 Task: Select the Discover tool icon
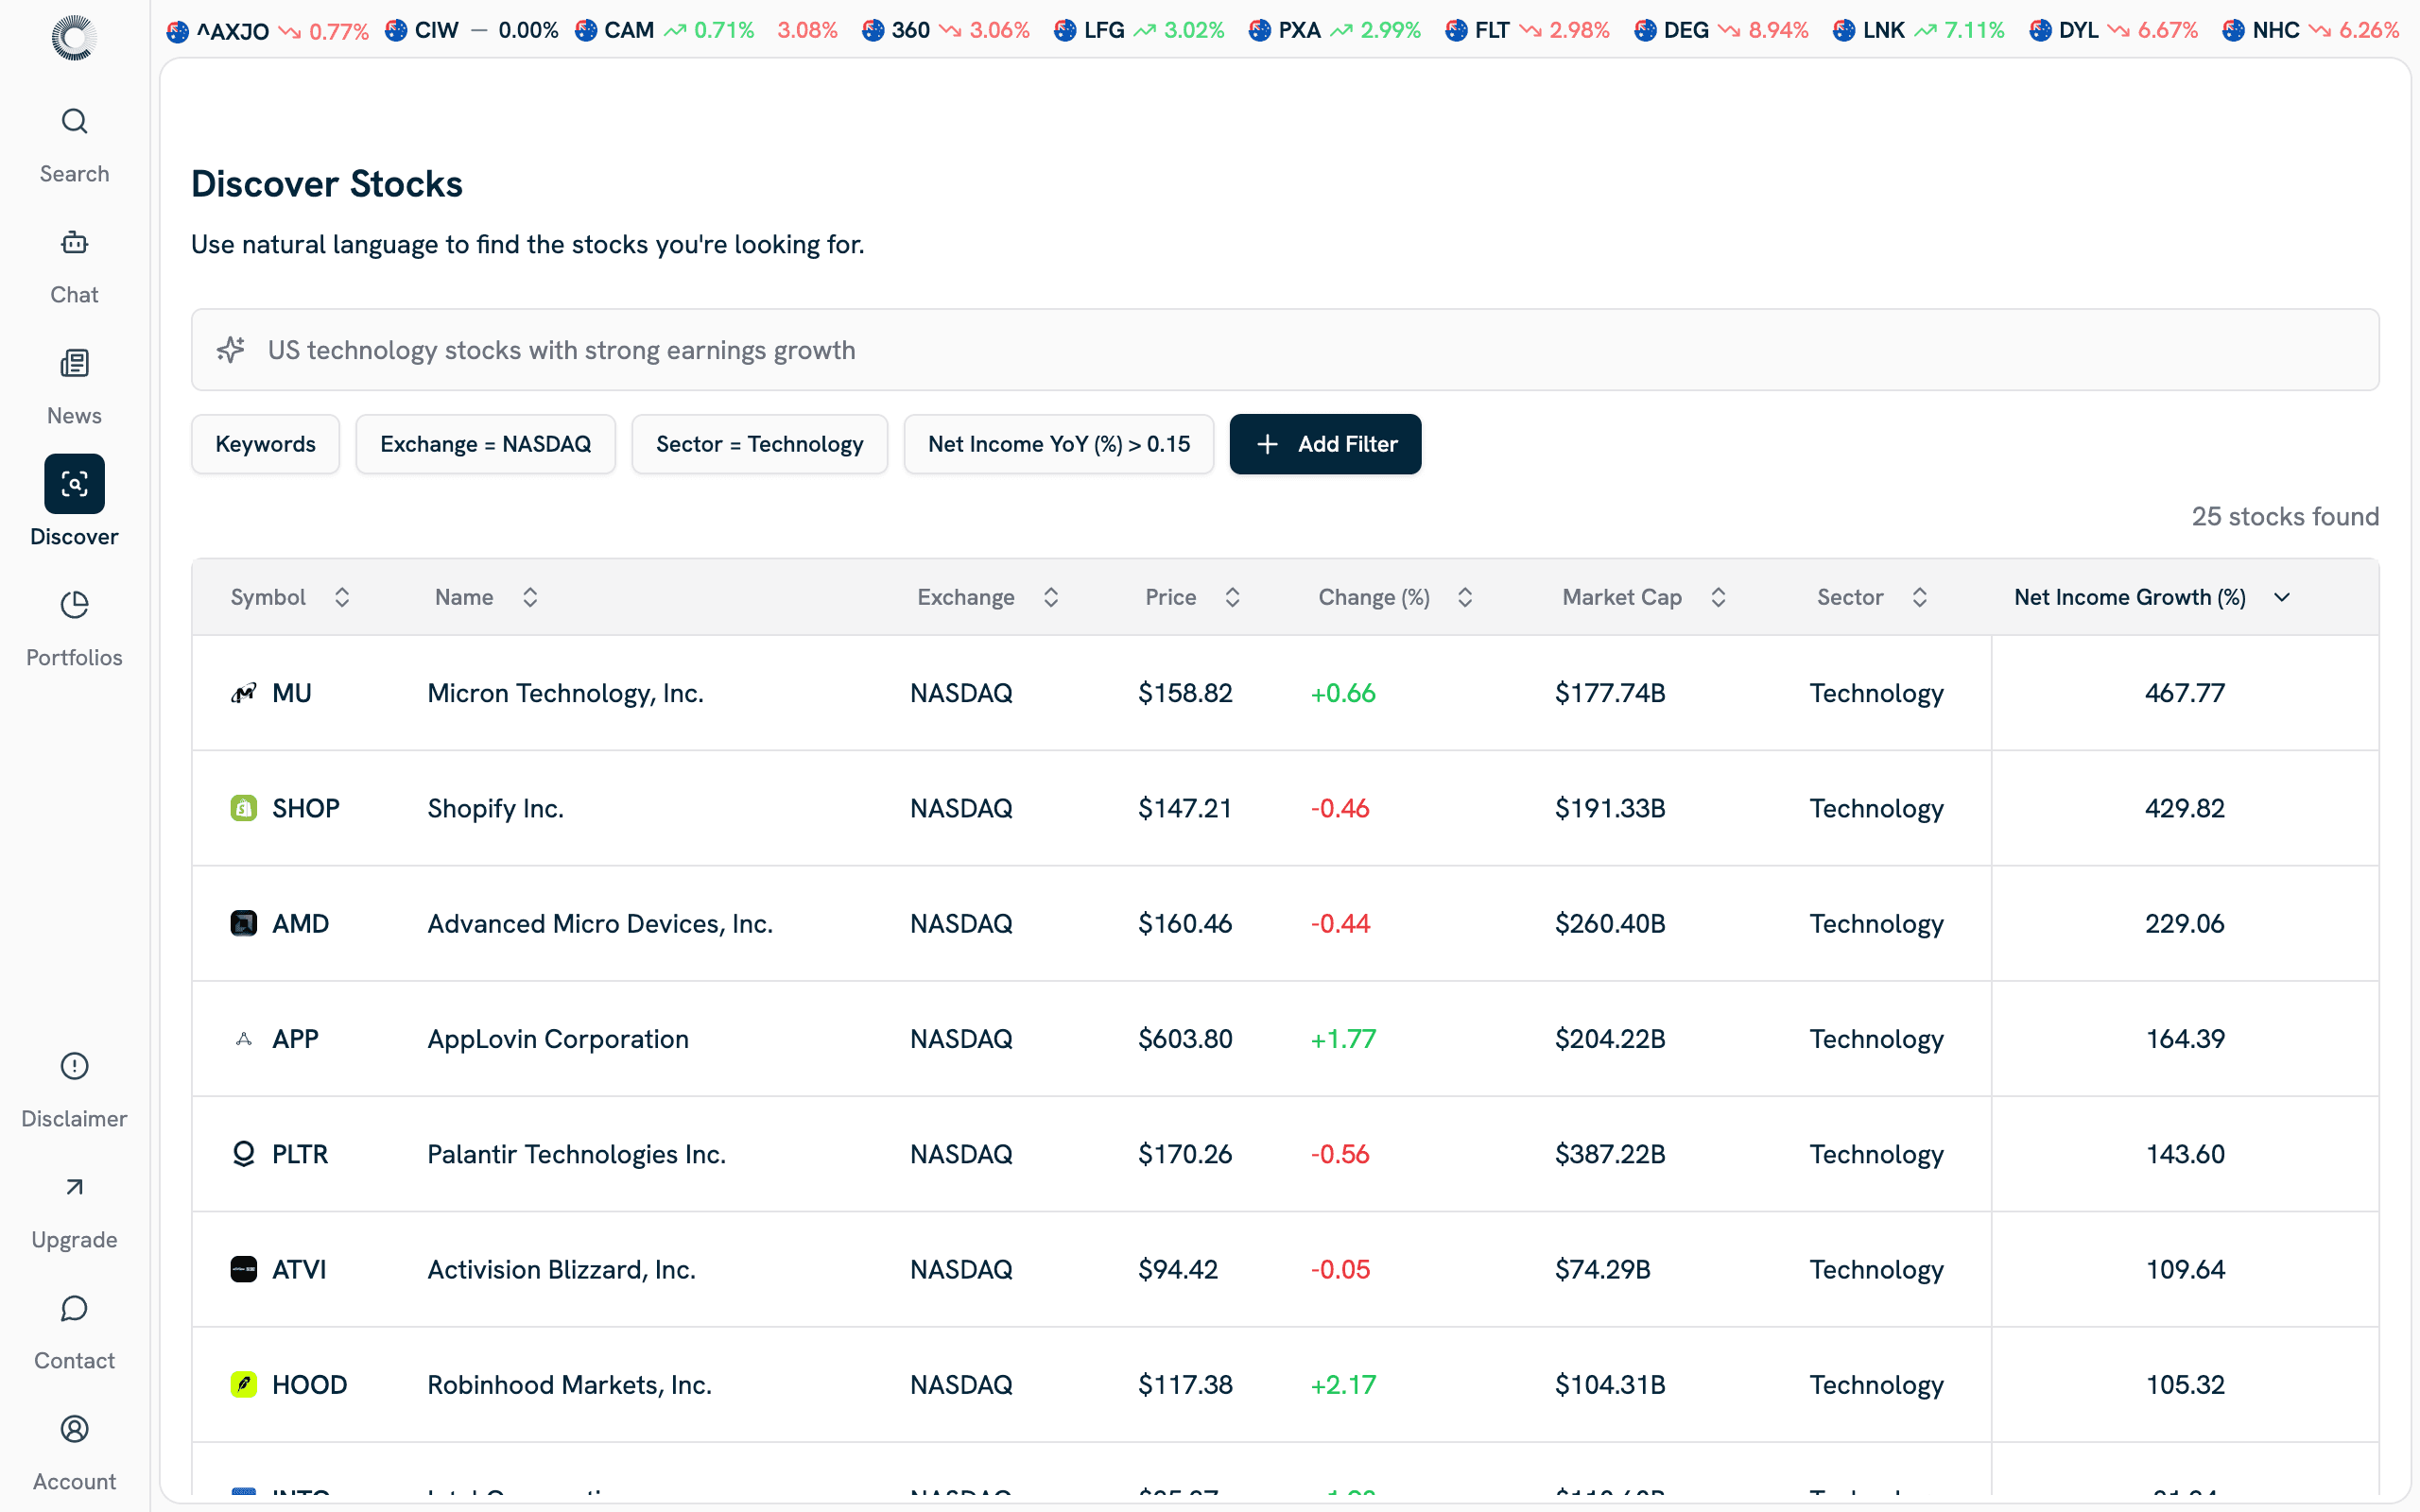click(74, 484)
